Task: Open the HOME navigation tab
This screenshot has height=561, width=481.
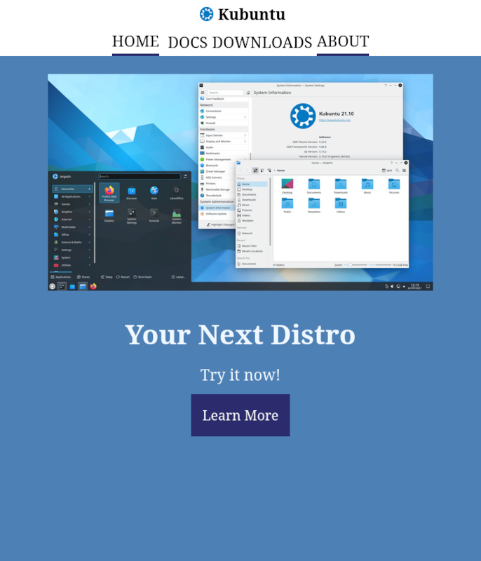Action: pyautogui.click(x=135, y=41)
